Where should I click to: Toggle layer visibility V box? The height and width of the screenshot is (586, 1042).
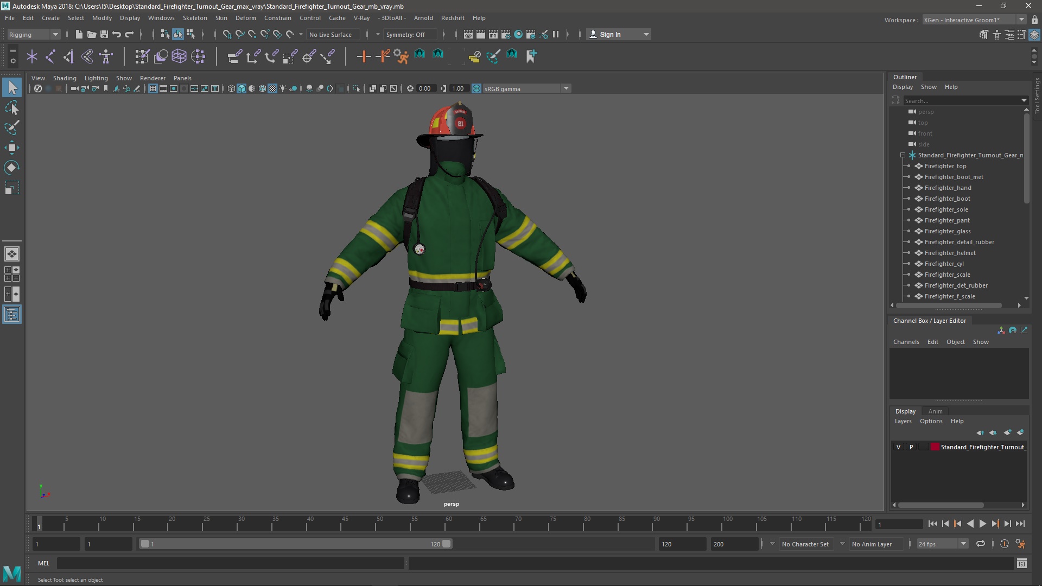click(898, 447)
